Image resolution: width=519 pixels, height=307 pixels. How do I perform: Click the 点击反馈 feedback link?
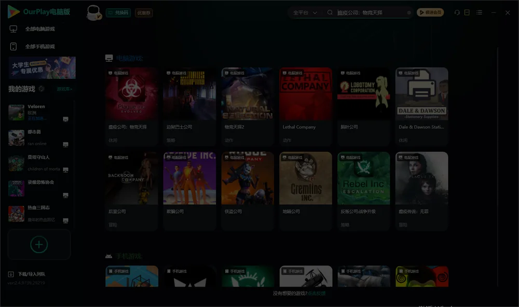pyautogui.click(x=317, y=294)
